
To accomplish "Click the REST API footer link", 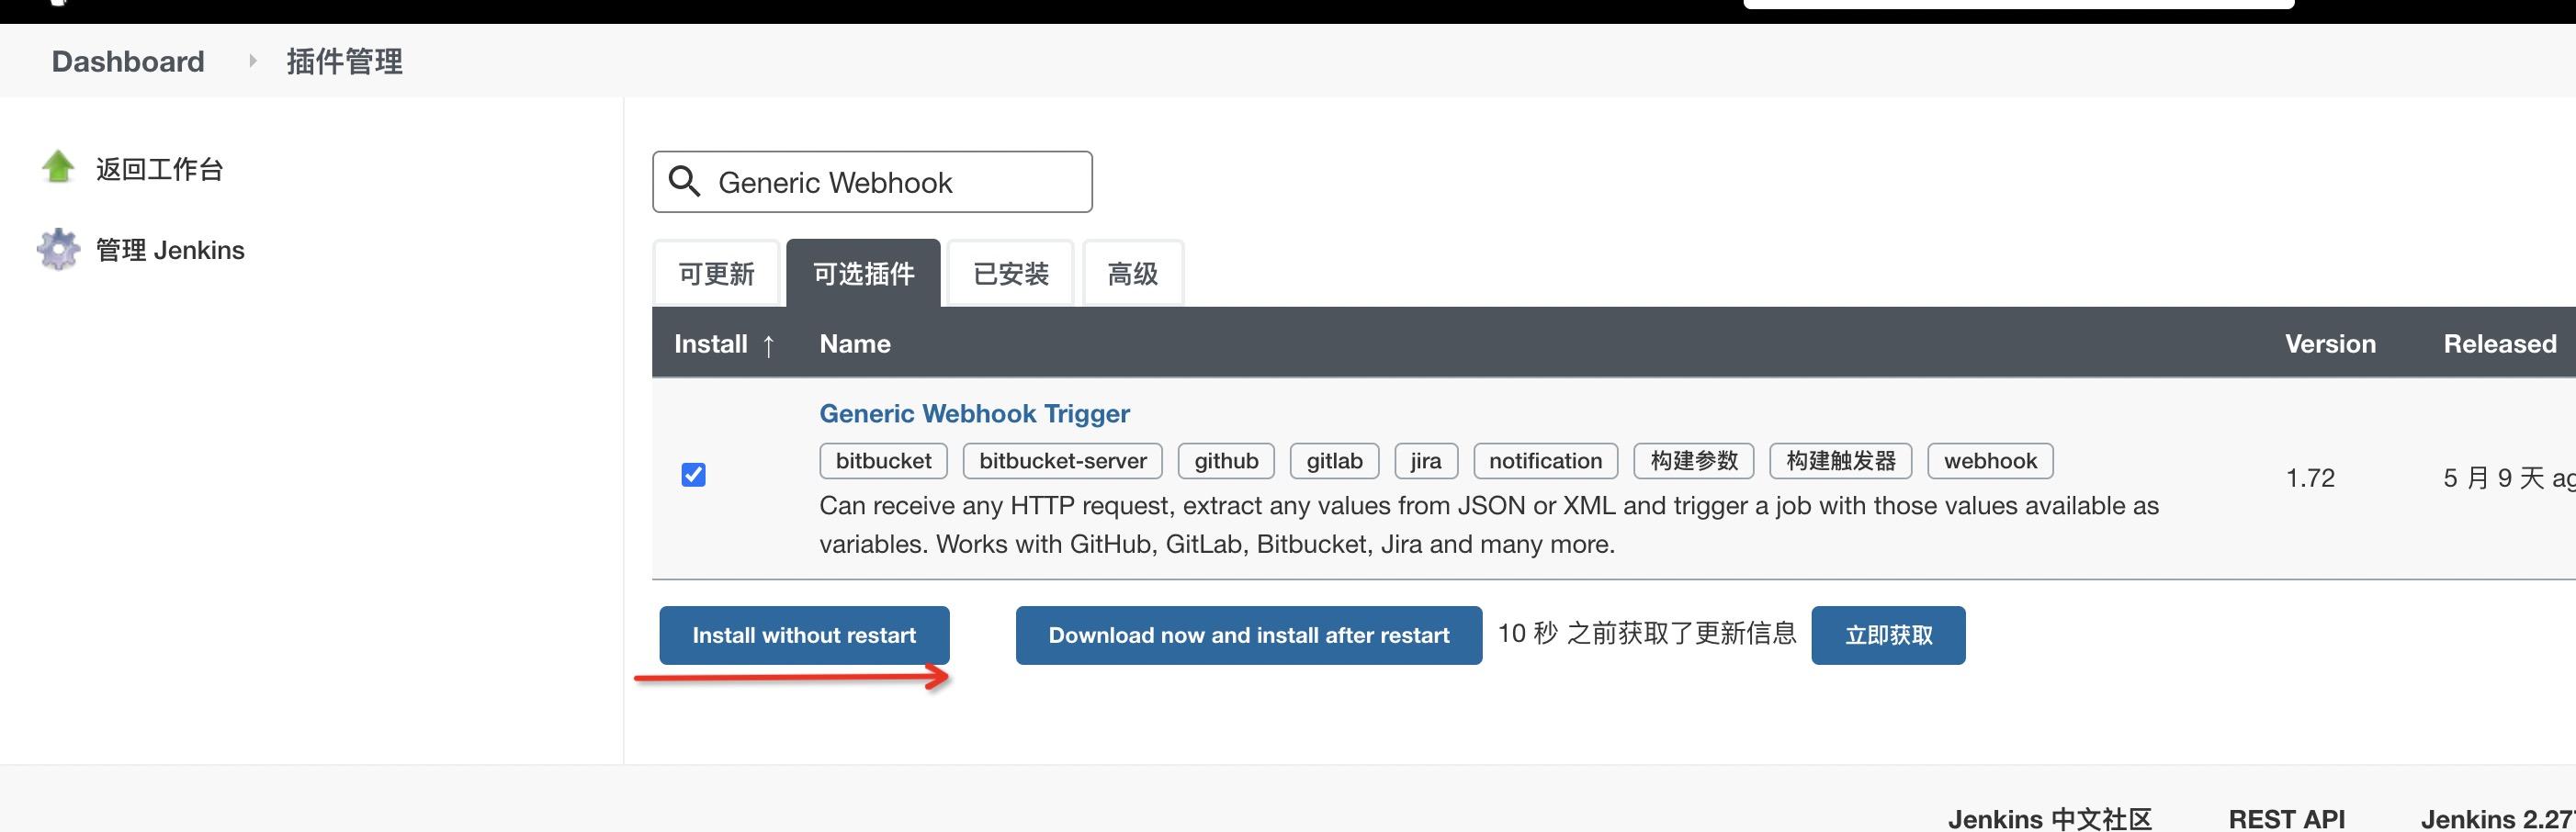I will [2286, 818].
